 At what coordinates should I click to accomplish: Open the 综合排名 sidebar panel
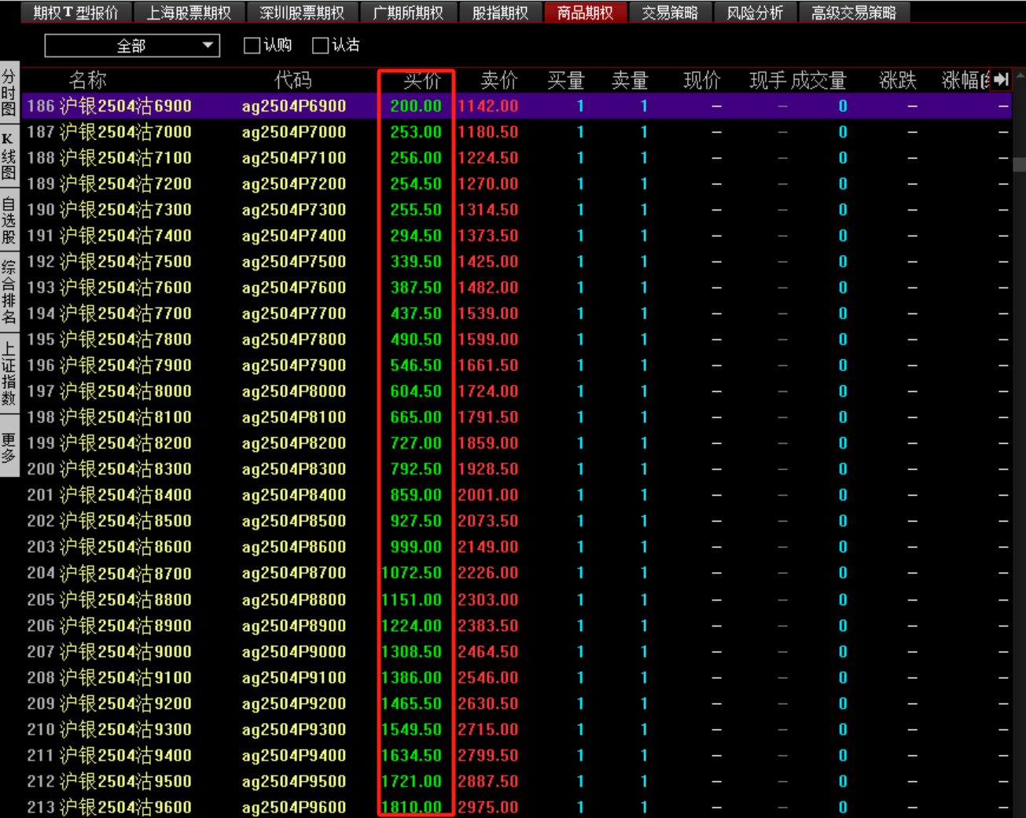coord(9,292)
